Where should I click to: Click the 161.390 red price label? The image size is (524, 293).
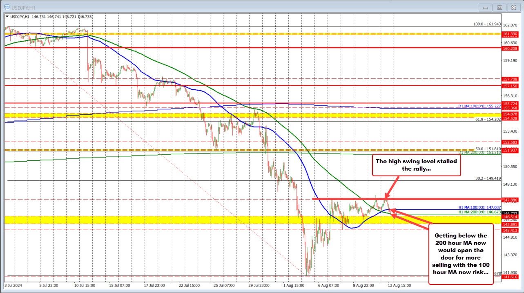(x=510, y=34)
